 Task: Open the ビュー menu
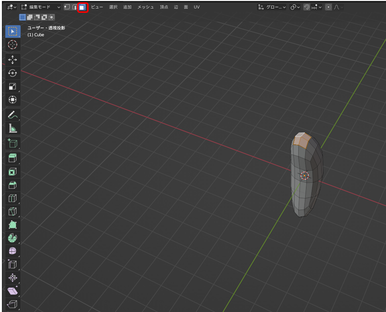(x=97, y=7)
